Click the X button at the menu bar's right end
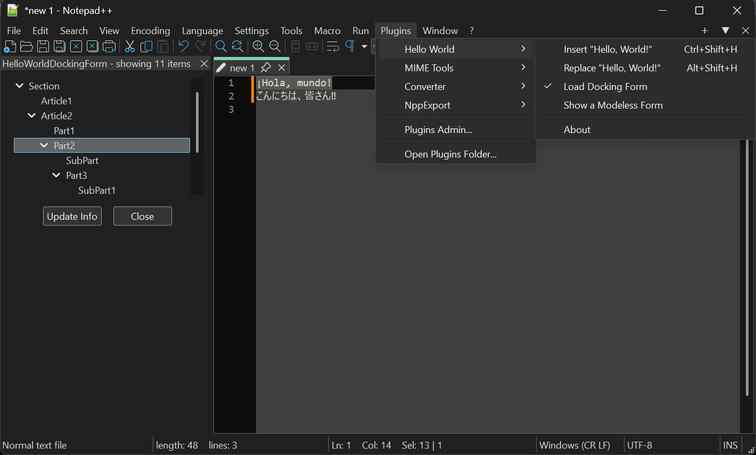 pos(745,31)
